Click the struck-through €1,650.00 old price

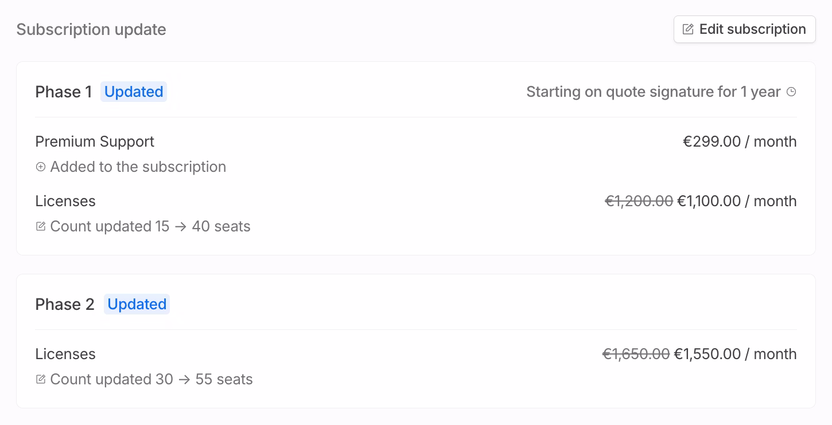[x=636, y=354]
